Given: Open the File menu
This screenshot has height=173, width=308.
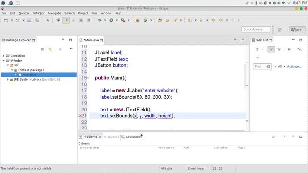Looking at the screenshot, I should (x=4, y=13).
